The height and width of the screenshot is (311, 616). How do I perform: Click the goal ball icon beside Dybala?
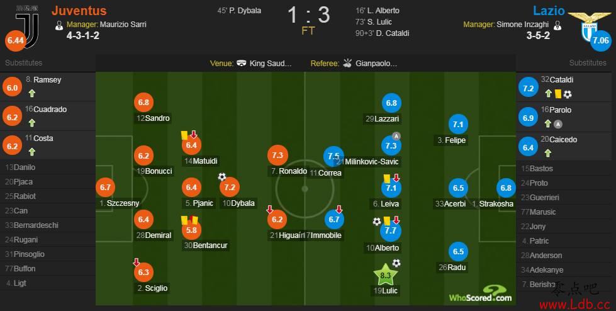(222, 176)
